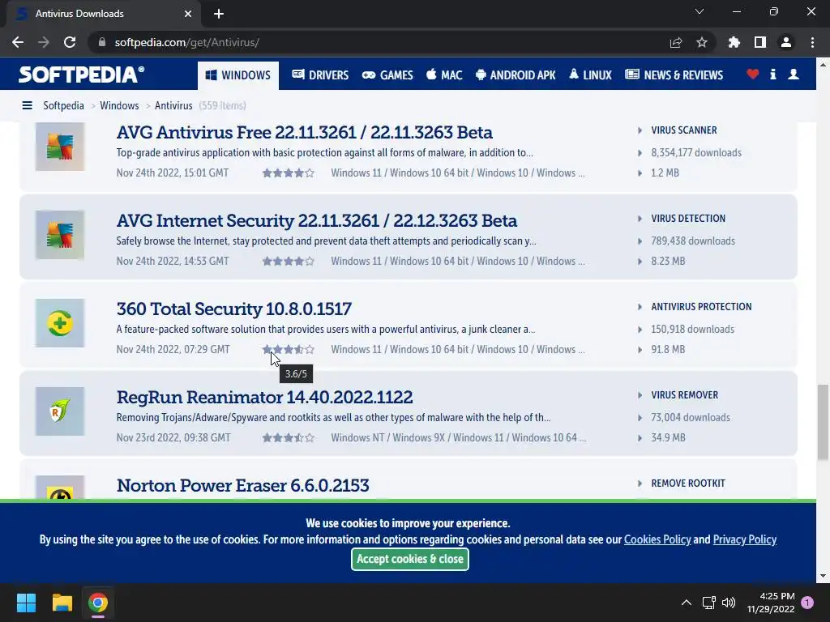Show hidden tray icons chevron
Viewport: 830px width, 622px height.
686,603
